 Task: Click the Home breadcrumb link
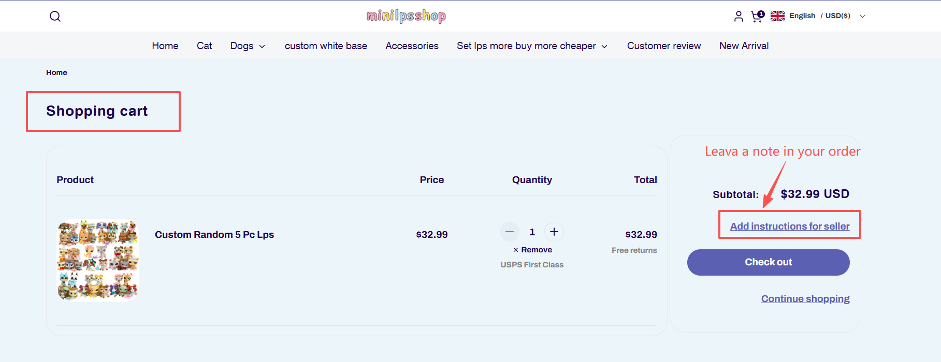(56, 72)
